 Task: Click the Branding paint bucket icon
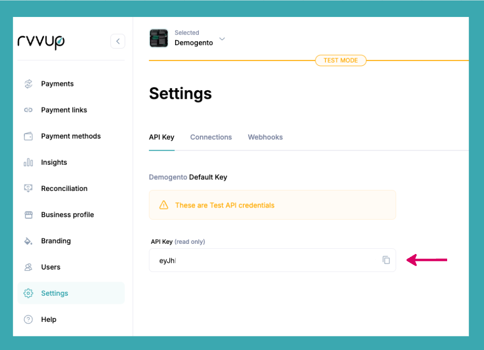pyautogui.click(x=28, y=241)
